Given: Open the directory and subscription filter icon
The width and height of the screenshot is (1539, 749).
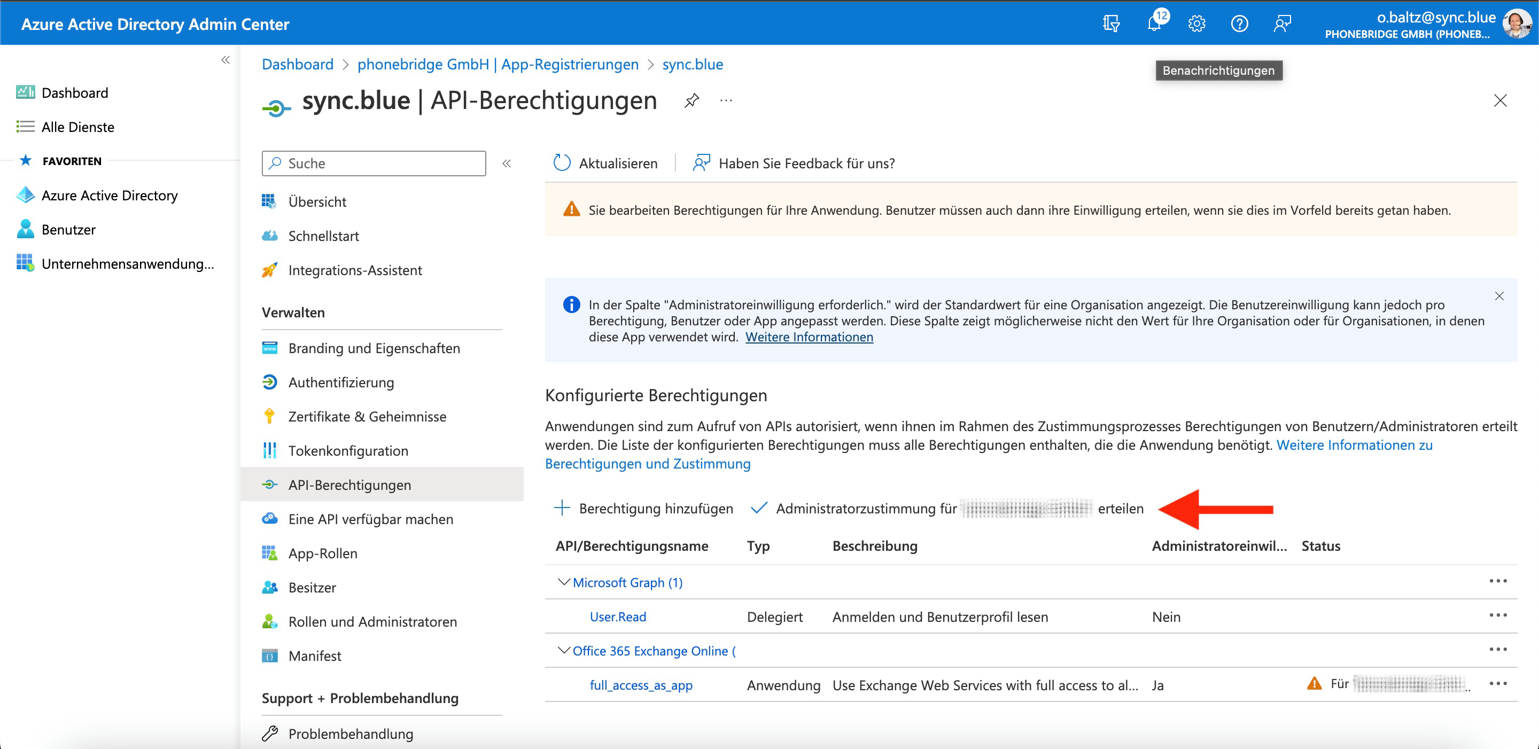Looking at the screenshot, I should 1111,24.
